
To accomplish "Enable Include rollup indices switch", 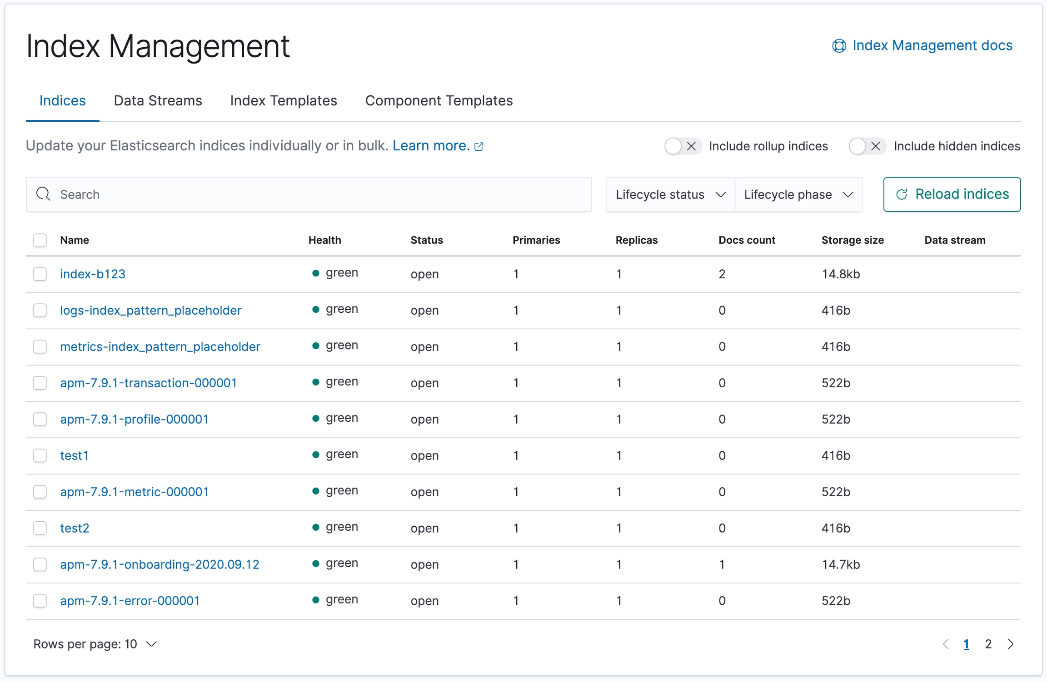I will tap(683, 146).
